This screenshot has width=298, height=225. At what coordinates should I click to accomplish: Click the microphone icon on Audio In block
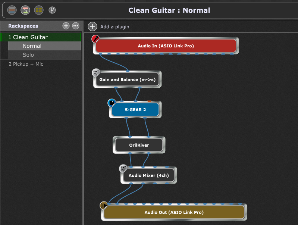click(95, 39)
